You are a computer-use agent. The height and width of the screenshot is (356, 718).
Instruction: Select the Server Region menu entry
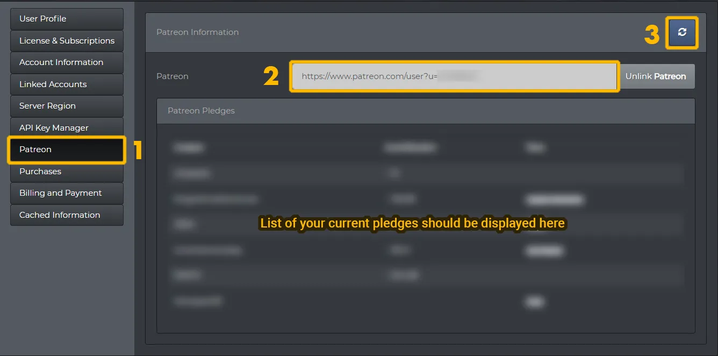pos(67,106)
